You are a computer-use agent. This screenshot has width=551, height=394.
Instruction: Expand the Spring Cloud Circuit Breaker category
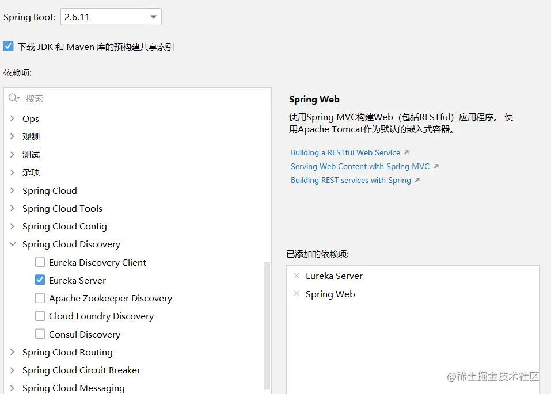click(x=12, y=370)
